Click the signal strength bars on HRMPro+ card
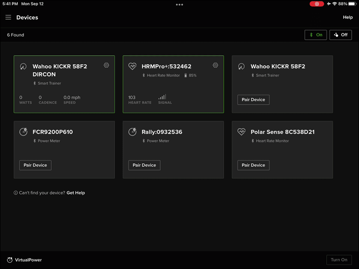 [x=162, y=97]
